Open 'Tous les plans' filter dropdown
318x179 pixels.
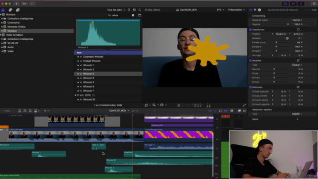(116, 10)
